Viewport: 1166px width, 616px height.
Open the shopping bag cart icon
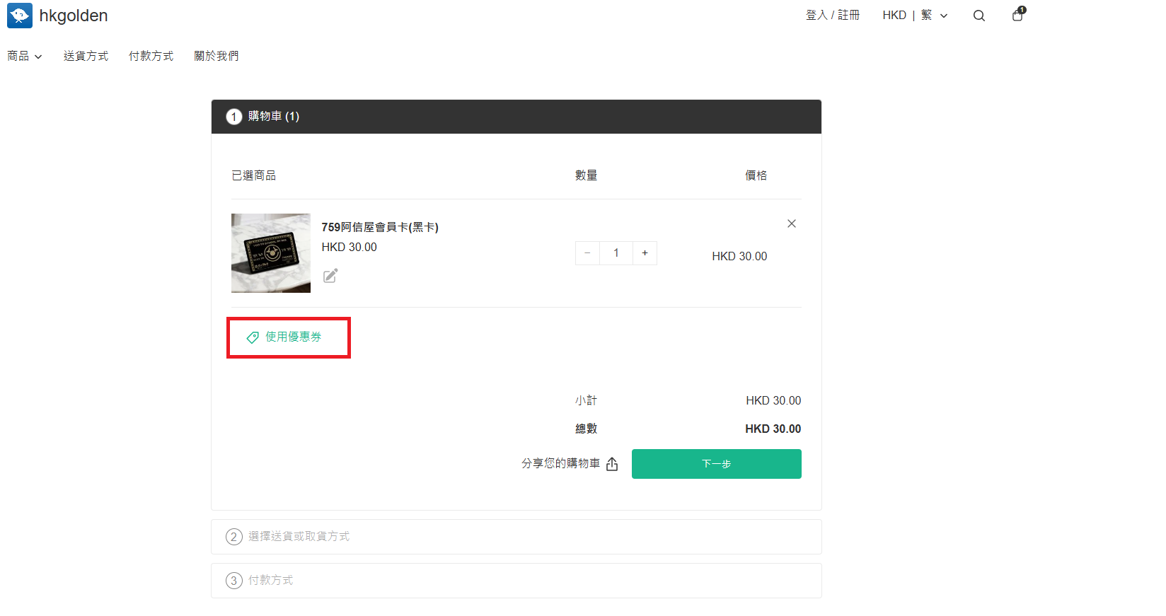click(1018, 15)
